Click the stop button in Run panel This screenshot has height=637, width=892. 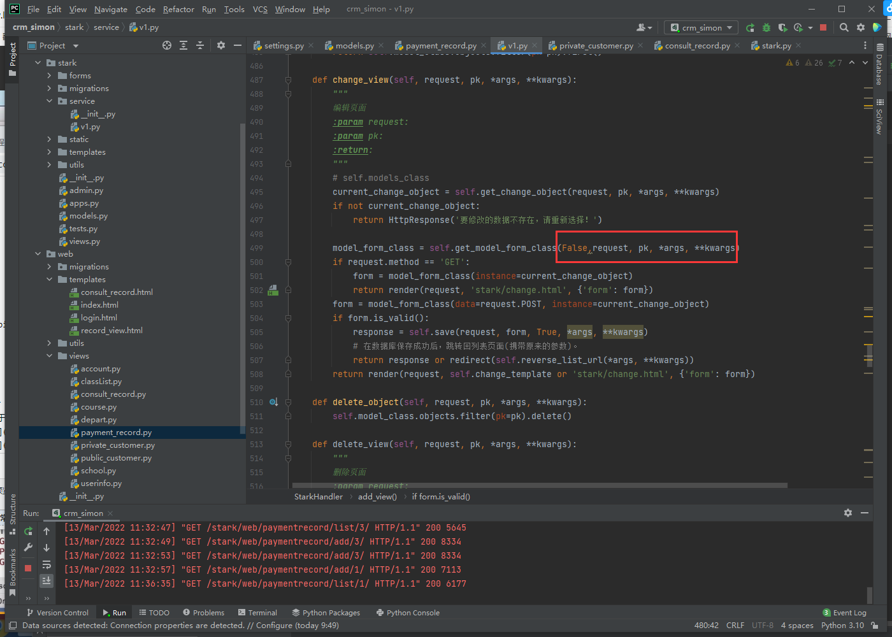pos(28,568)
